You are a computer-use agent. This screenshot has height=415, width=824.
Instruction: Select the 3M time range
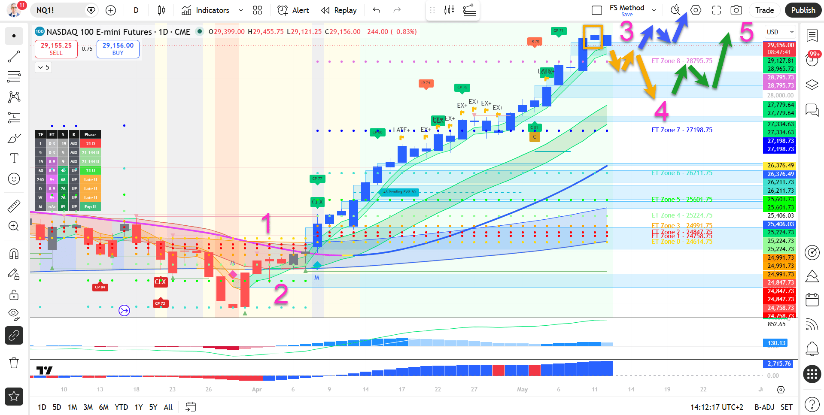tap(88, 407)
